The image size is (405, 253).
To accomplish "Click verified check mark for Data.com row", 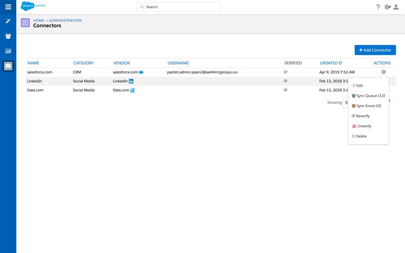I will [x=286, y=90].
